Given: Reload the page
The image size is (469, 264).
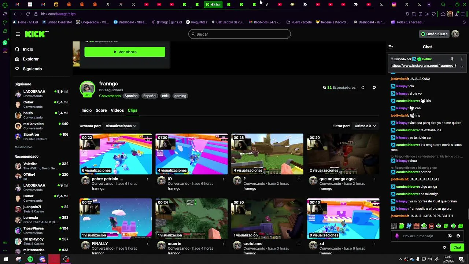Looking at the screenshot, I should point(28,14).
